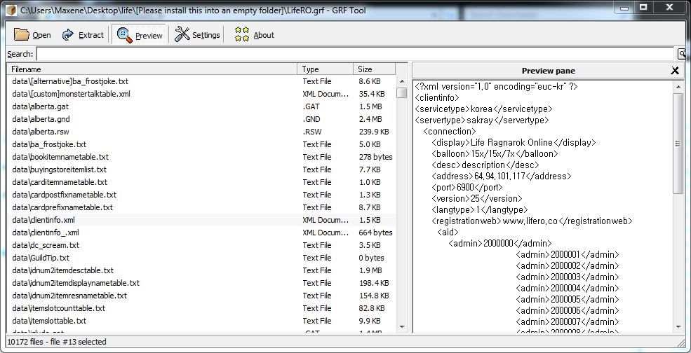Screen dimensions: 691x353
Task: Sort by Filename column header
Action: (x=152, y=69)
